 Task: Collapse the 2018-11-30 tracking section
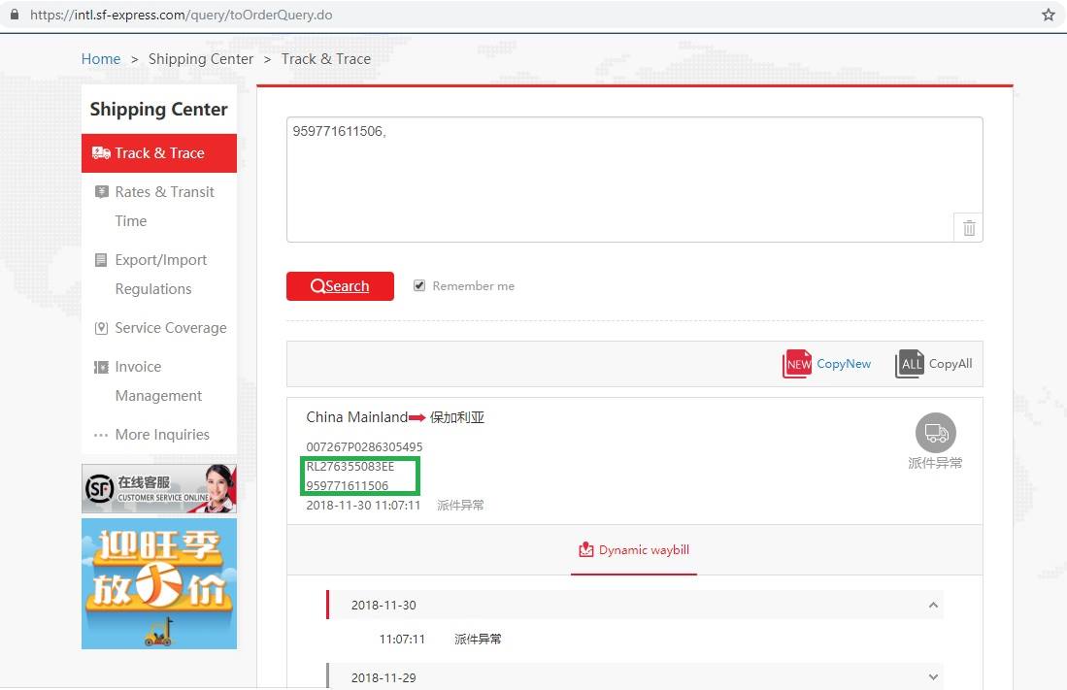[934, 605]
